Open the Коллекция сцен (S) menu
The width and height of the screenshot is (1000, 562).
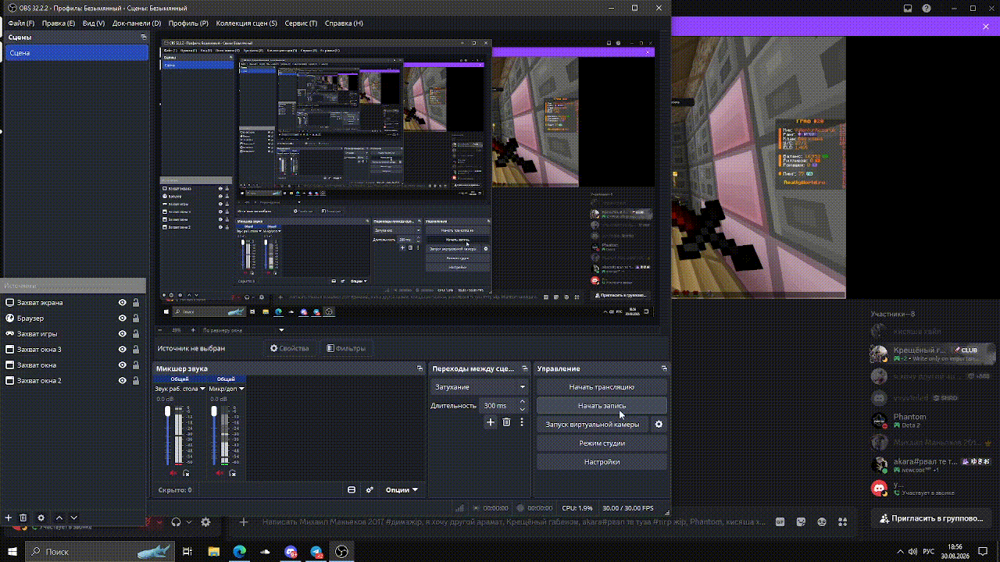pos(246,23)
